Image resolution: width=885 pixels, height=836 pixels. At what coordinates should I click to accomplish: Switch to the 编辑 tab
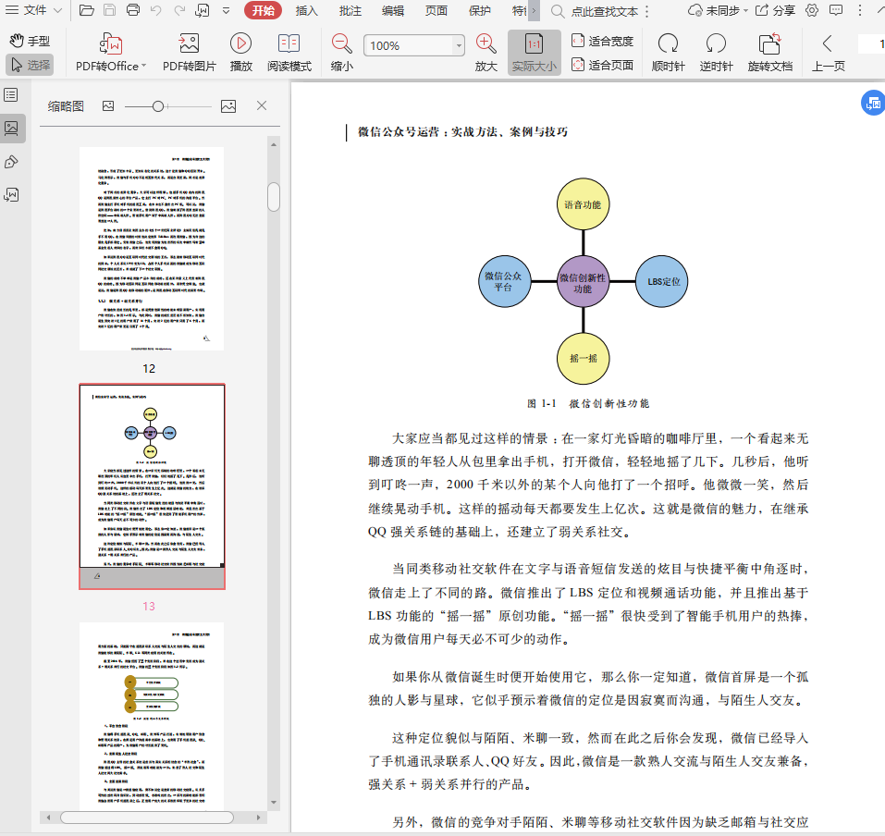(393, 11)
